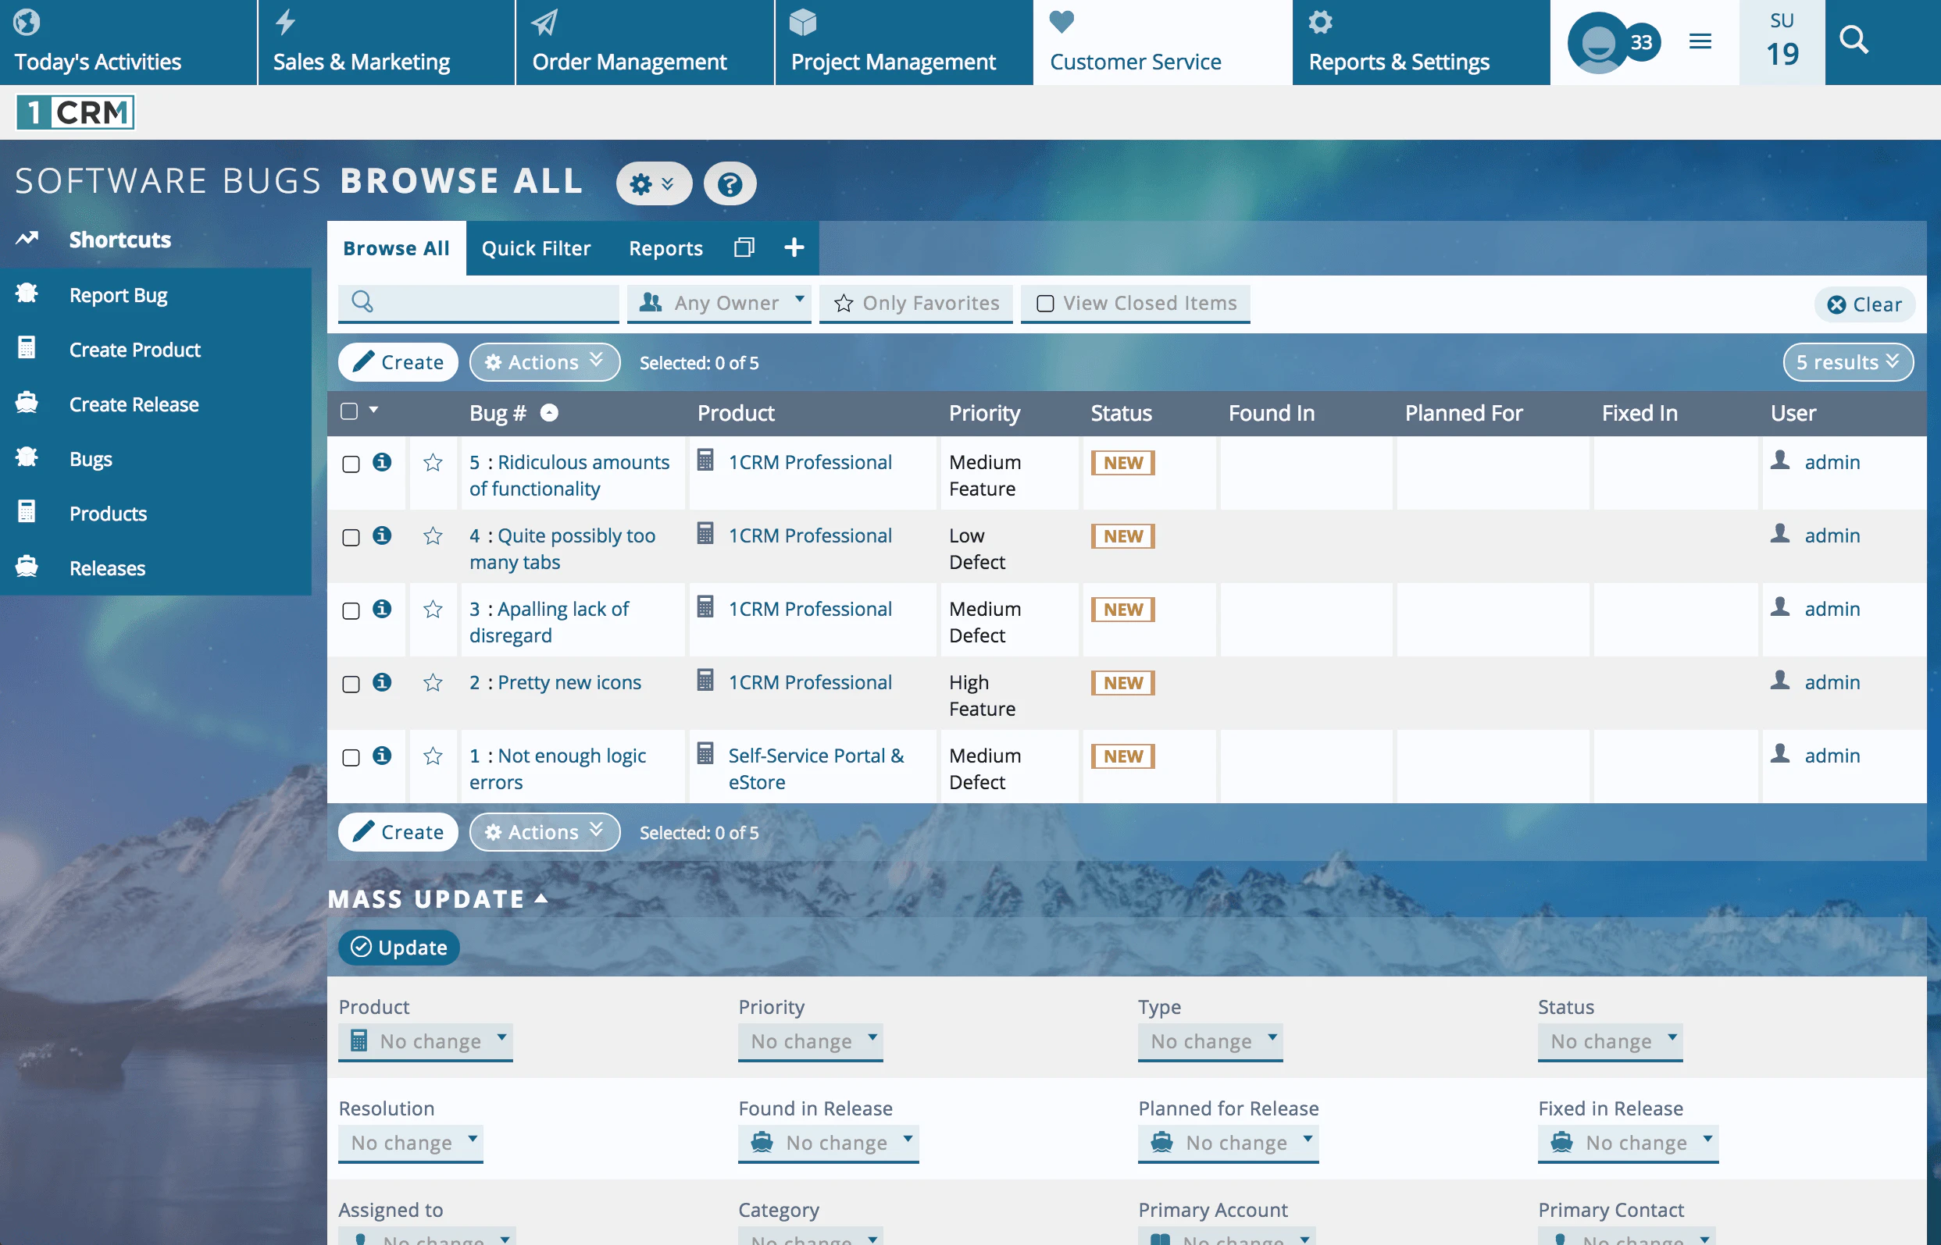Click info icon for bug 4
1941x1245 pixels.
click(382, 535)
